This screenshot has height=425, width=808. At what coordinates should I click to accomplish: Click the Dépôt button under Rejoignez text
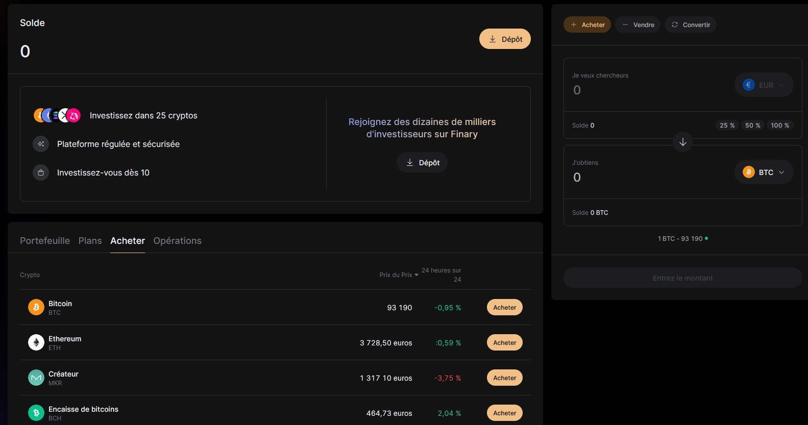click(422, 162)
